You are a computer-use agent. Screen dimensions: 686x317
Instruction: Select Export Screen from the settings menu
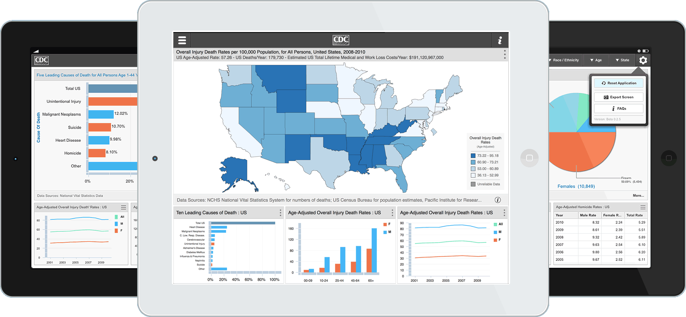tap(618, 97)
